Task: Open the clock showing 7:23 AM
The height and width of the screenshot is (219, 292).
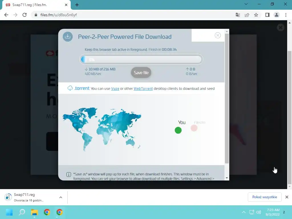Action: coord(273,212)
